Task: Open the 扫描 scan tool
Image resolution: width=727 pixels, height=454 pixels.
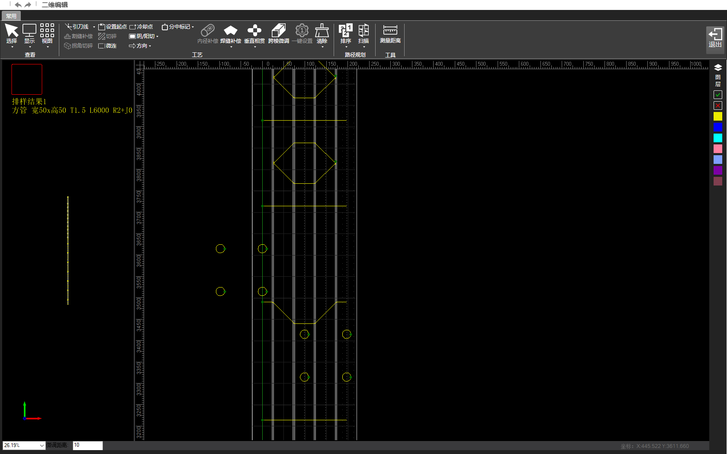Action: click(363, 31)
